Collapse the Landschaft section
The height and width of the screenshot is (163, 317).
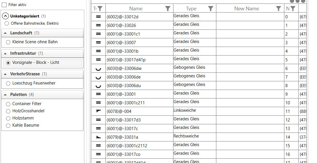coord(6,33)
